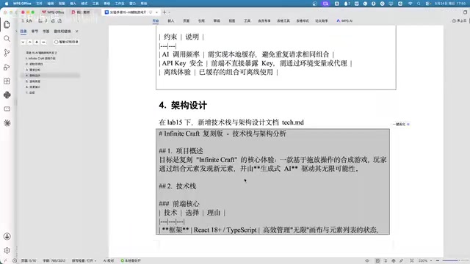Click the one-click beautify button beside document
The width and height of the screenshot is (470, 264).
401,124
